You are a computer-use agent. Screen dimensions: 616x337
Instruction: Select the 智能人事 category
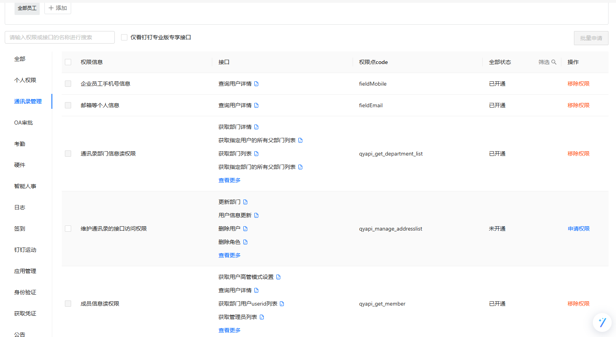tap(25, 186)
